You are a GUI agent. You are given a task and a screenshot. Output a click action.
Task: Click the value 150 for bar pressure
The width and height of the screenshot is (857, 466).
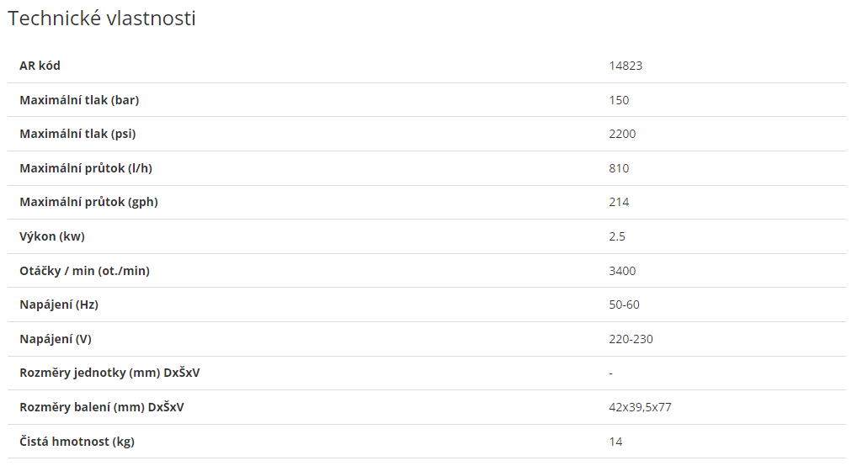click(x=619, y=100)
